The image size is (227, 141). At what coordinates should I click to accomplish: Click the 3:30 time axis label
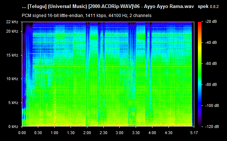136,133
